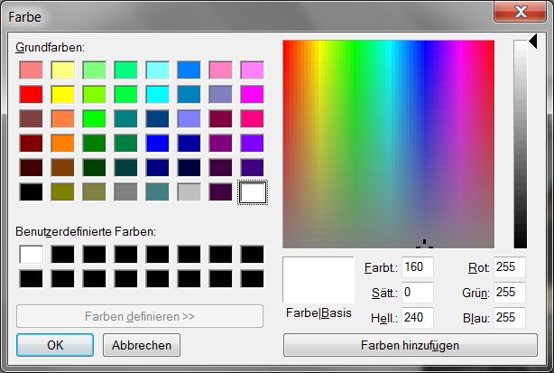Image resolution: width=554 pixels, height=373 pixels.
Task: Choose the reddish-brown swatch below pure red
Action: (31, 119)
